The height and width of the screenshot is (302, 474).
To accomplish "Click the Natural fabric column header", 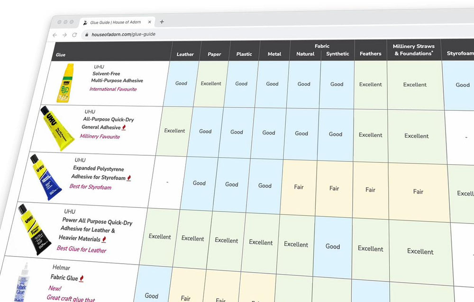I will click(305, 54).
